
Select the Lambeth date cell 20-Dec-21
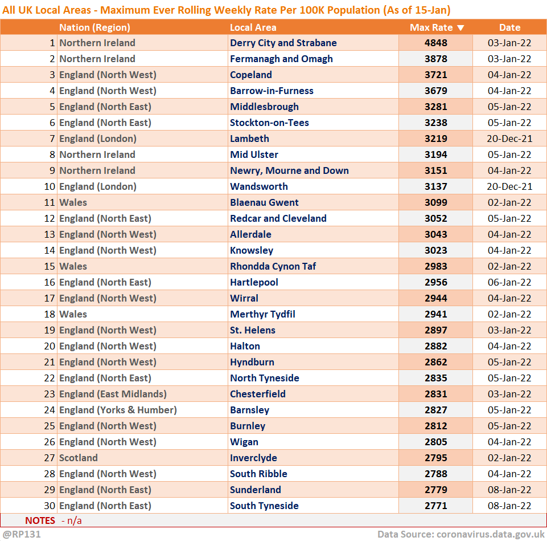[x=509, y=139]
